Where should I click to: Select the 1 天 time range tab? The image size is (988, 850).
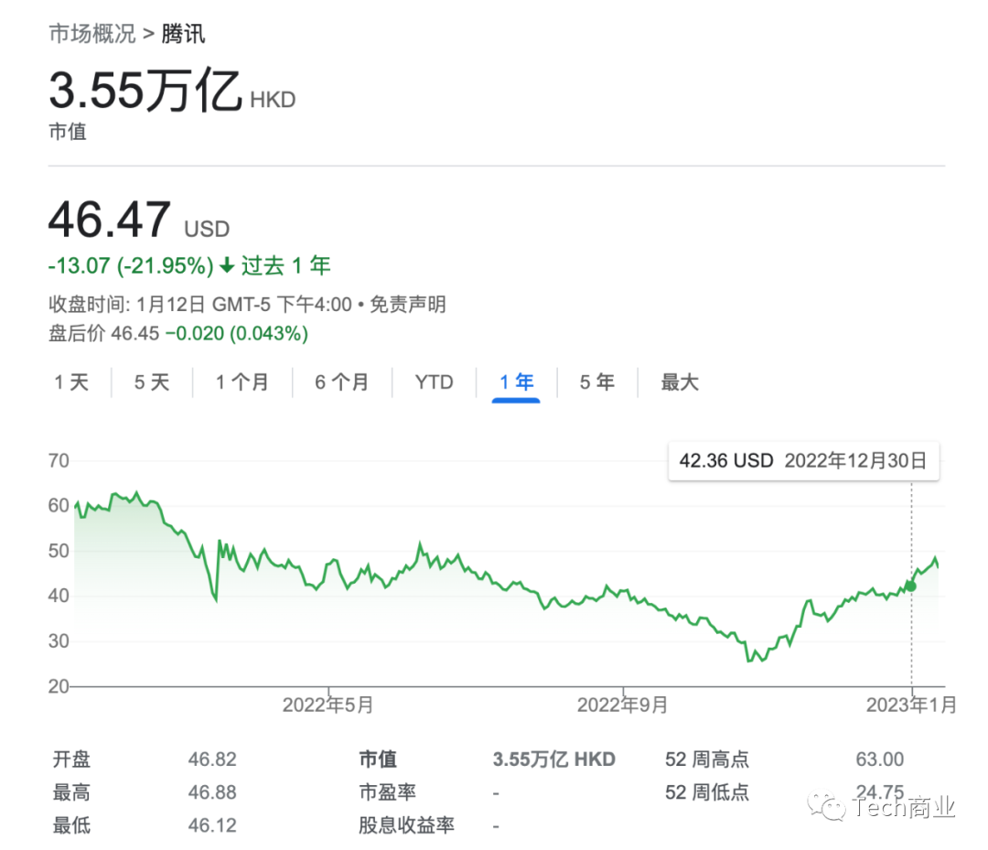pyautogui.click(x=71, y=382)
